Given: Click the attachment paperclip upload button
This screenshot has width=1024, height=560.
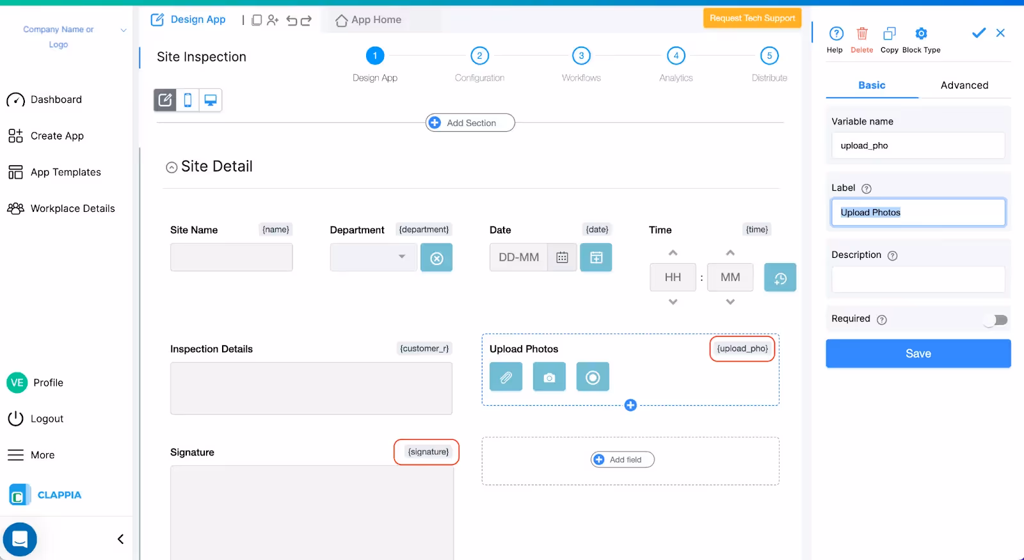Looking at the screenshot, I should (506, 376).
